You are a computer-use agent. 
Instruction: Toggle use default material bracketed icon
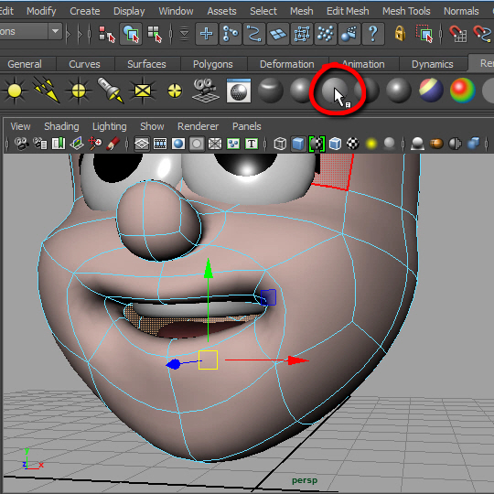[317, 144]
